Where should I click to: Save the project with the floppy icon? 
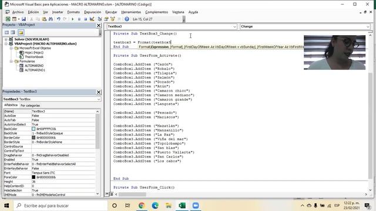coord(23,19)
